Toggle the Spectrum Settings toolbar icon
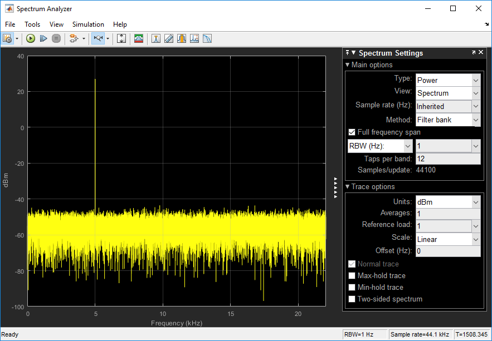This screenshot has width=492, height=341. click(x=139, y=38)
